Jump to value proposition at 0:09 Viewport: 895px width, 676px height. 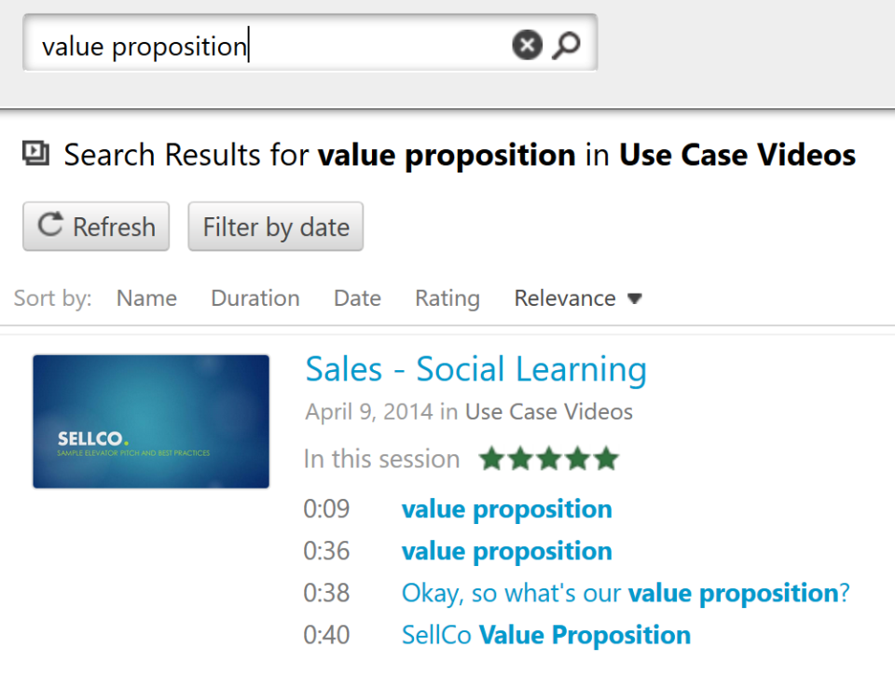[506, 509]
